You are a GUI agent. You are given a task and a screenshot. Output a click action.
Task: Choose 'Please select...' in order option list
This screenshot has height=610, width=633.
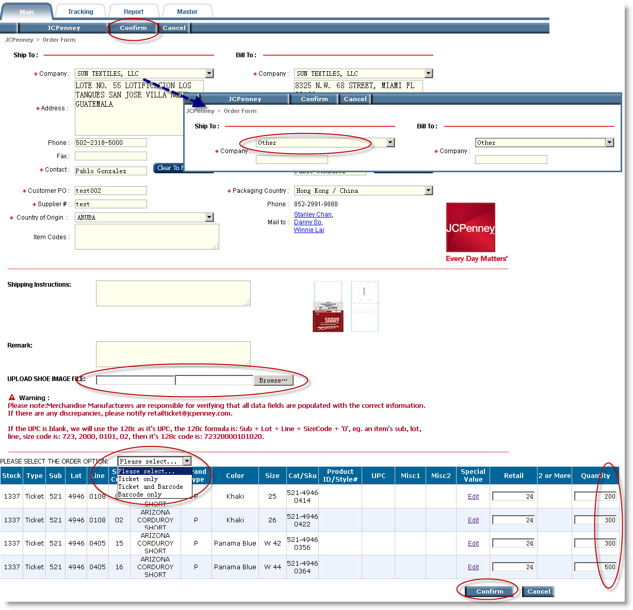[x=155, y=471]
